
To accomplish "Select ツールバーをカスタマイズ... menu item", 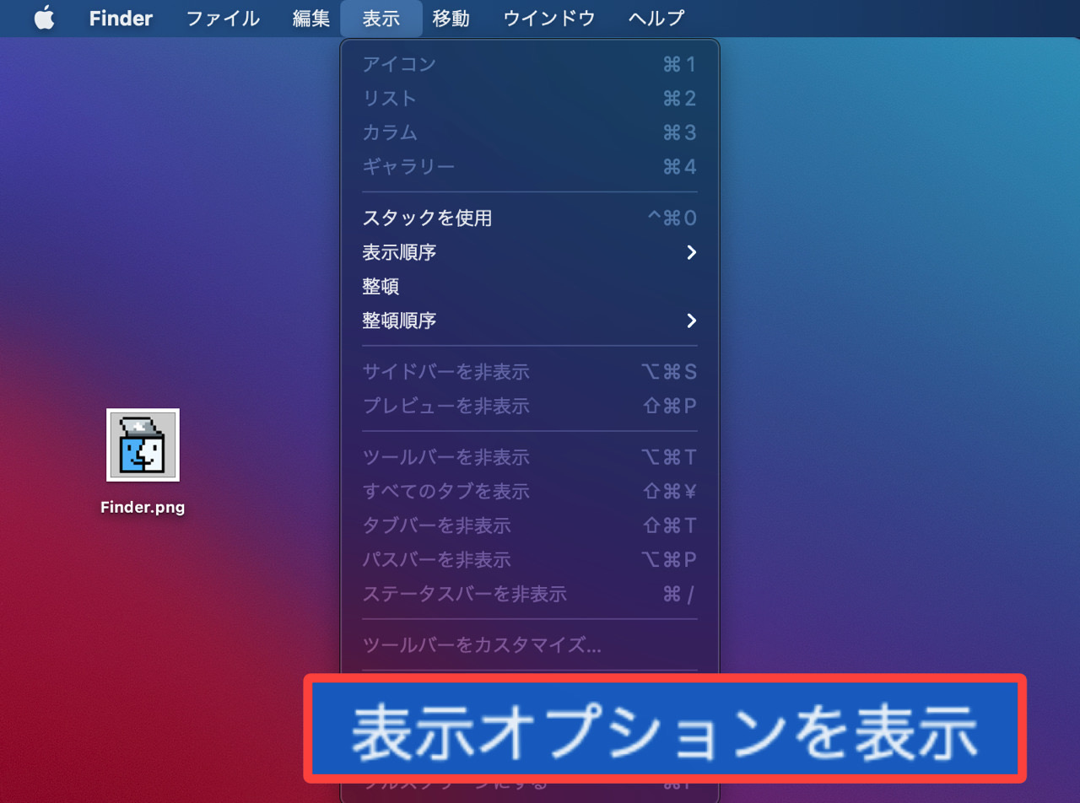I will (x=530, y=646).
